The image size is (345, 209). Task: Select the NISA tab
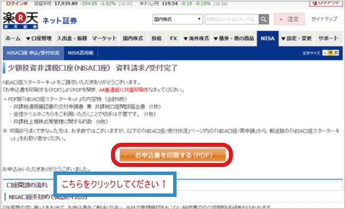coord(268,39)
